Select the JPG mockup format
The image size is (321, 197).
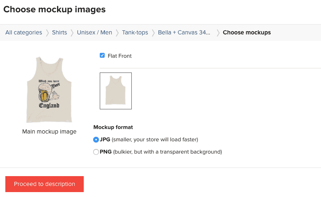click(96, 140)
